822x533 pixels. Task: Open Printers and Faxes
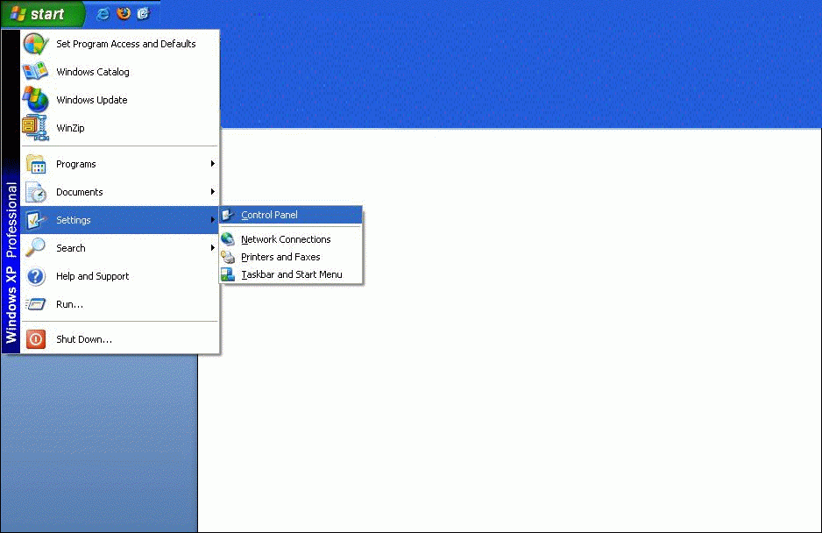point(280,257)
